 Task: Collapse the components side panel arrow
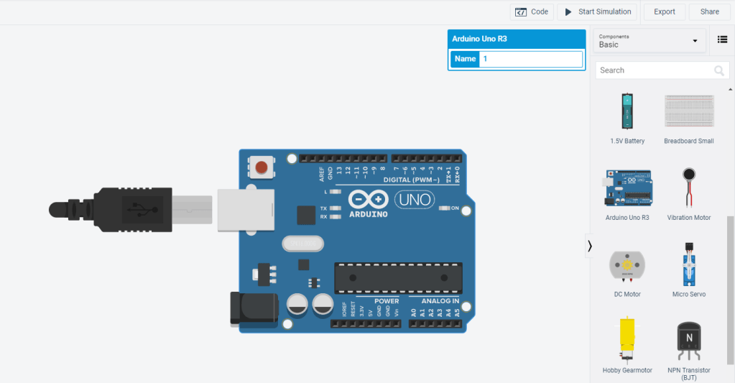pyautogui.click(x=590, y=246)
